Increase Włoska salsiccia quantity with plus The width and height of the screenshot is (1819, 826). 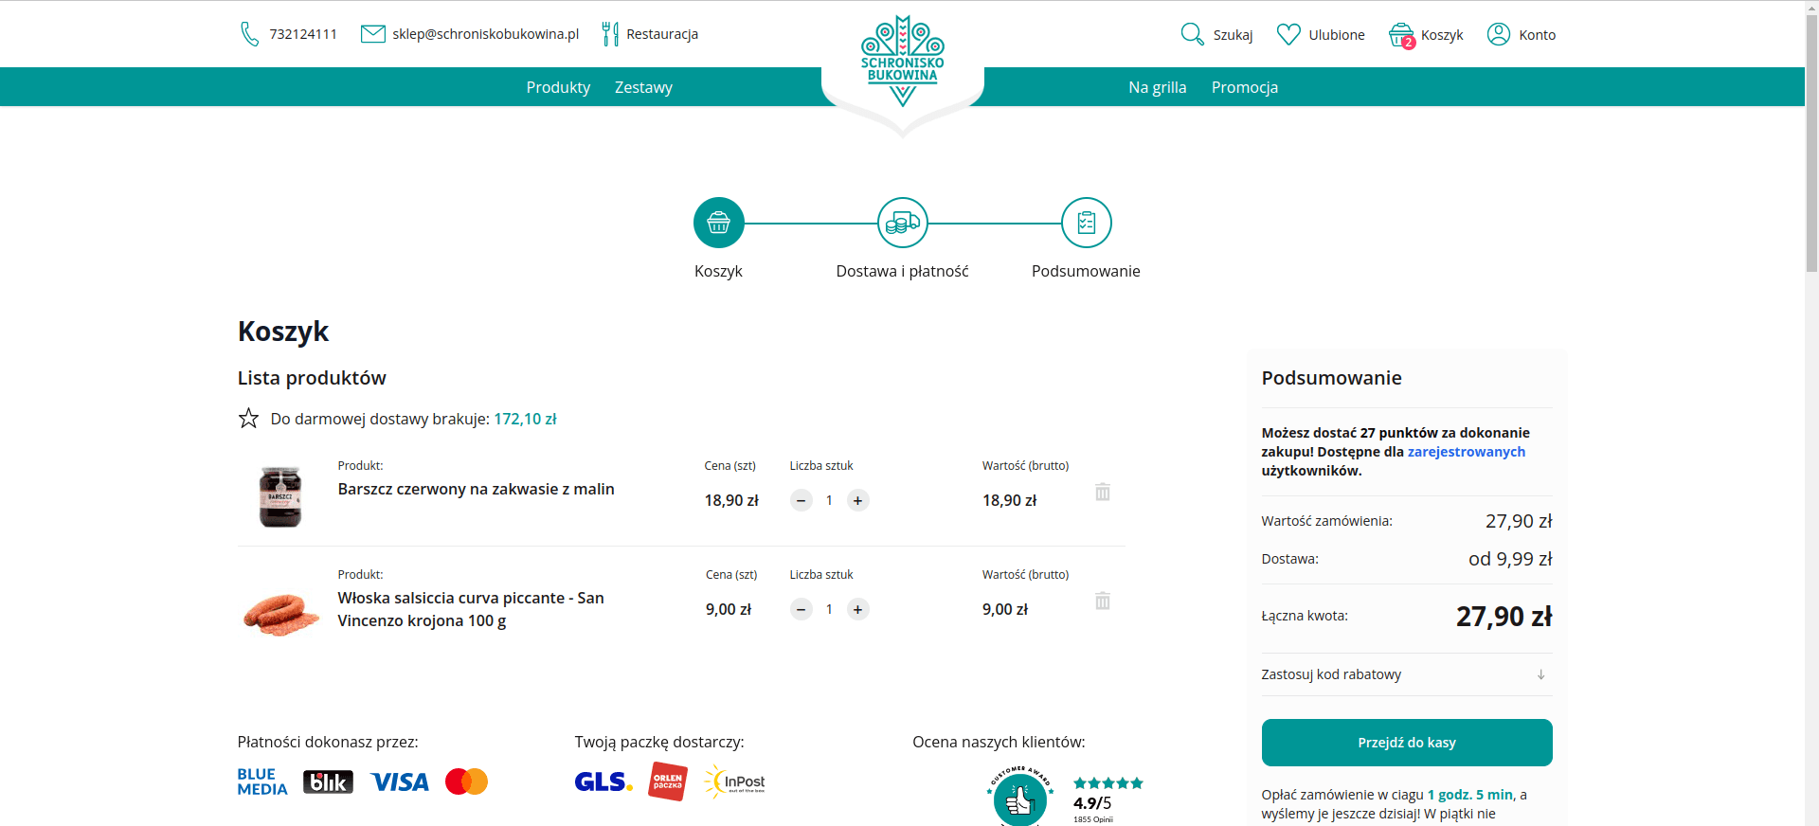[857, 609]
